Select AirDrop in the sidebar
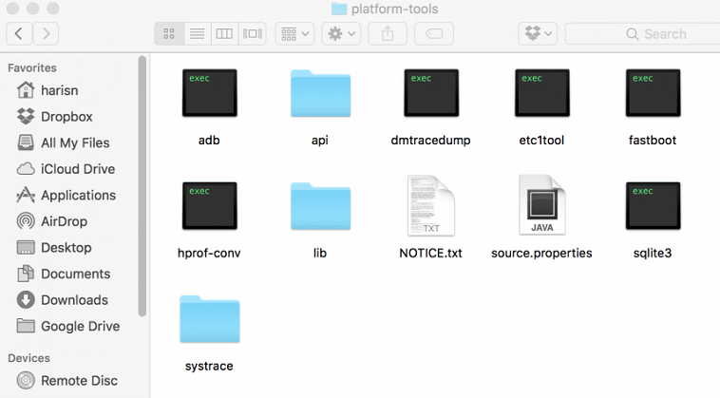Screen dimensions: 720x398 click(x=52, y=221)
